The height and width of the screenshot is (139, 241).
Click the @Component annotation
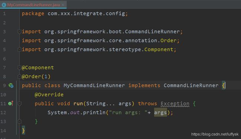coord(38,67)
